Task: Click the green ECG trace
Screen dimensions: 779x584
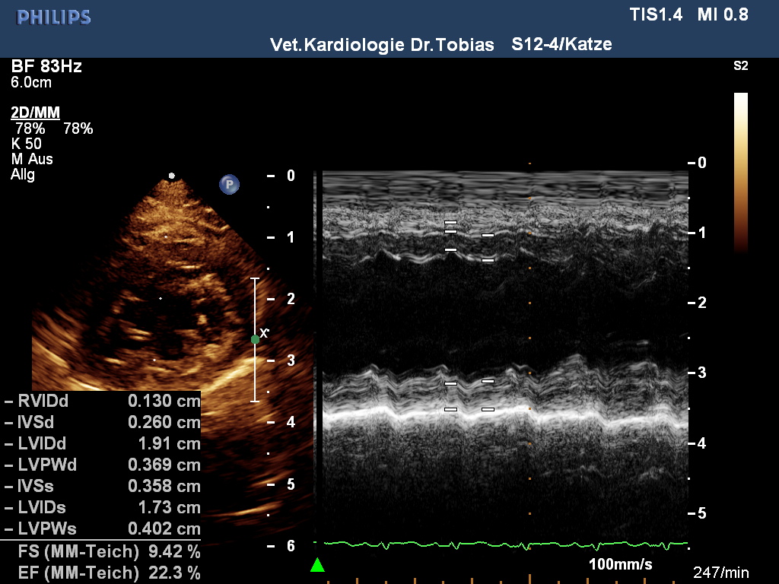Action: 502,544
